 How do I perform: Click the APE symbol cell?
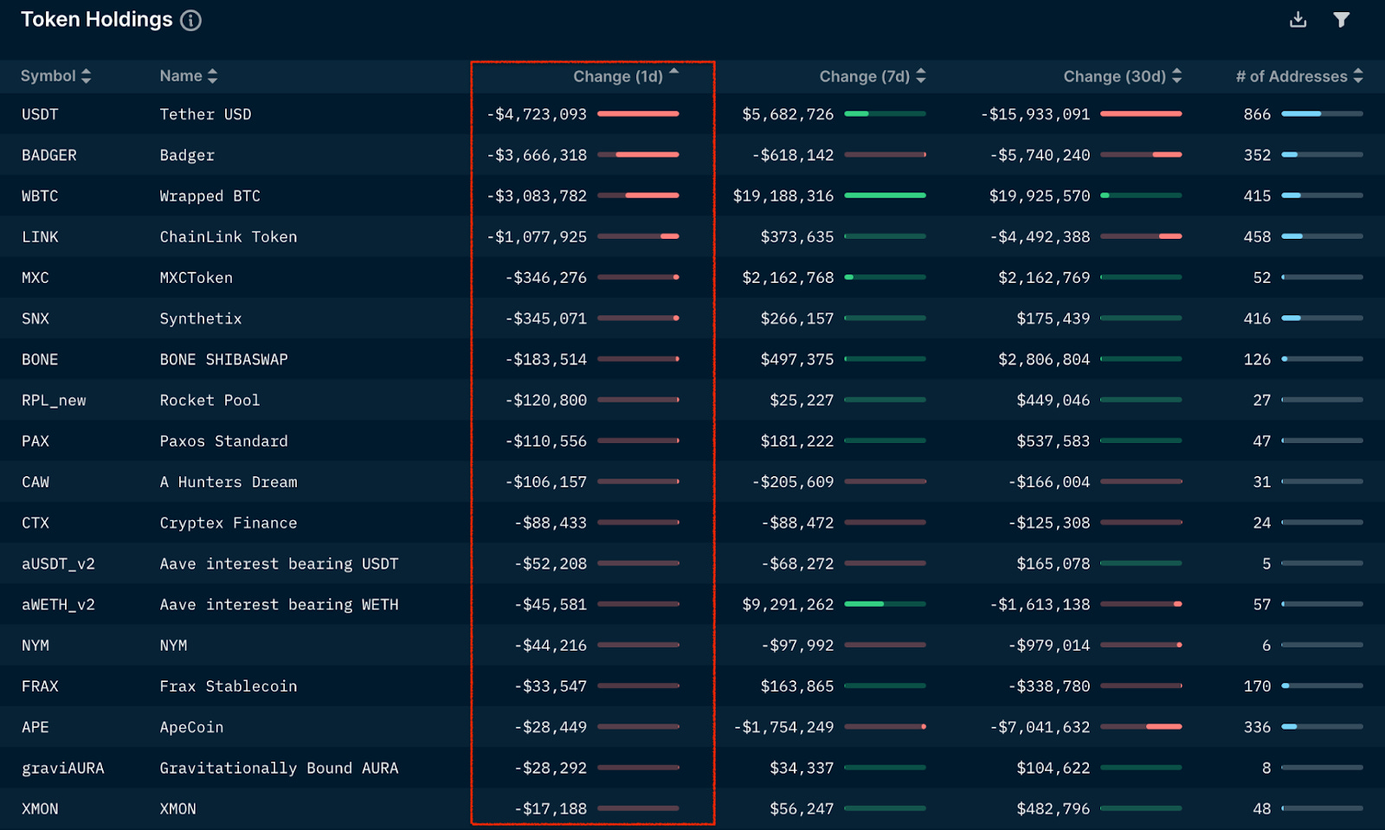[35, 727]
